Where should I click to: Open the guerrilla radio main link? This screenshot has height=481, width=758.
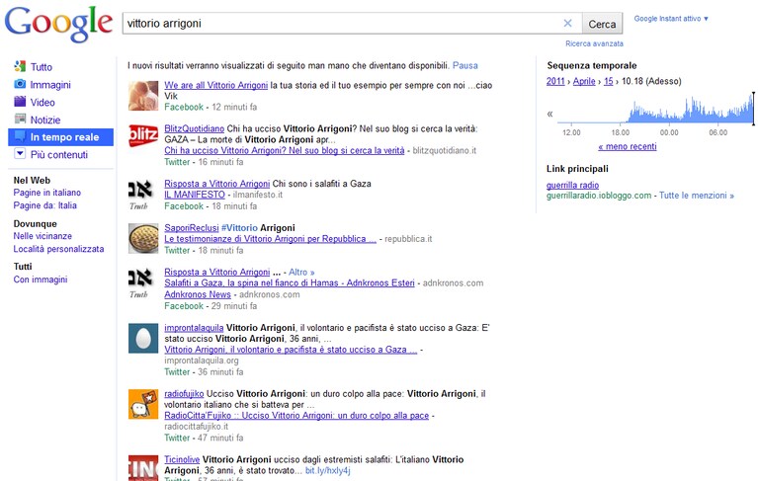pos(572,185)
